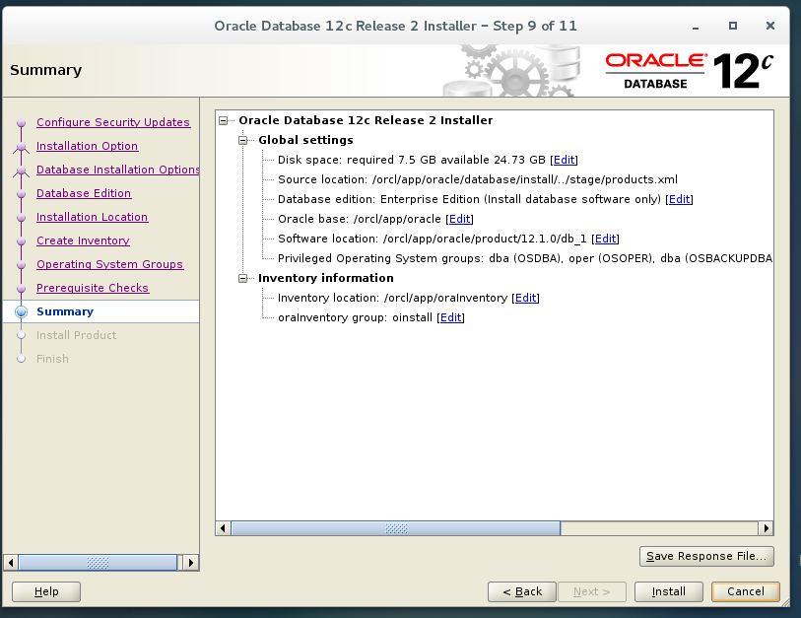Edit the oraInventory group
Screen dimensions: 801x618
(x=450, y=317)
